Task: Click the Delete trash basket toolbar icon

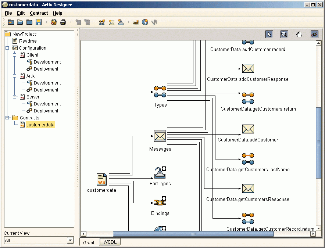Action: [54, 22]
